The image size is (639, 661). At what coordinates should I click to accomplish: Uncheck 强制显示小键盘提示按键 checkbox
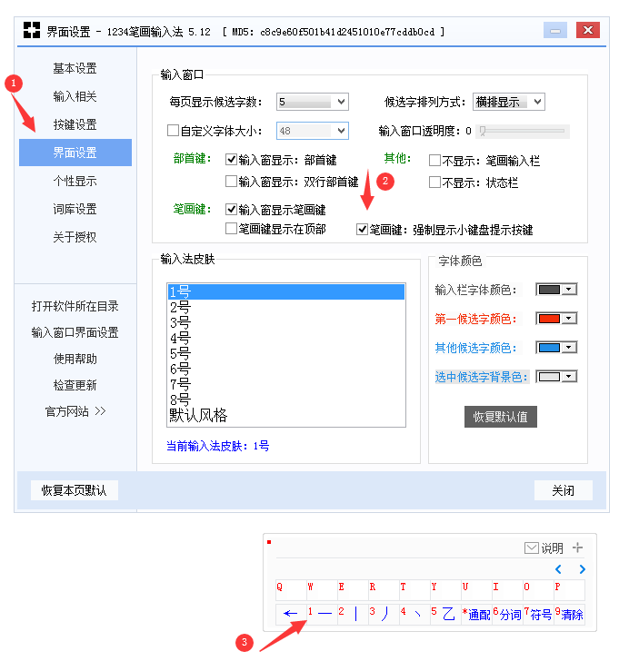362,230
